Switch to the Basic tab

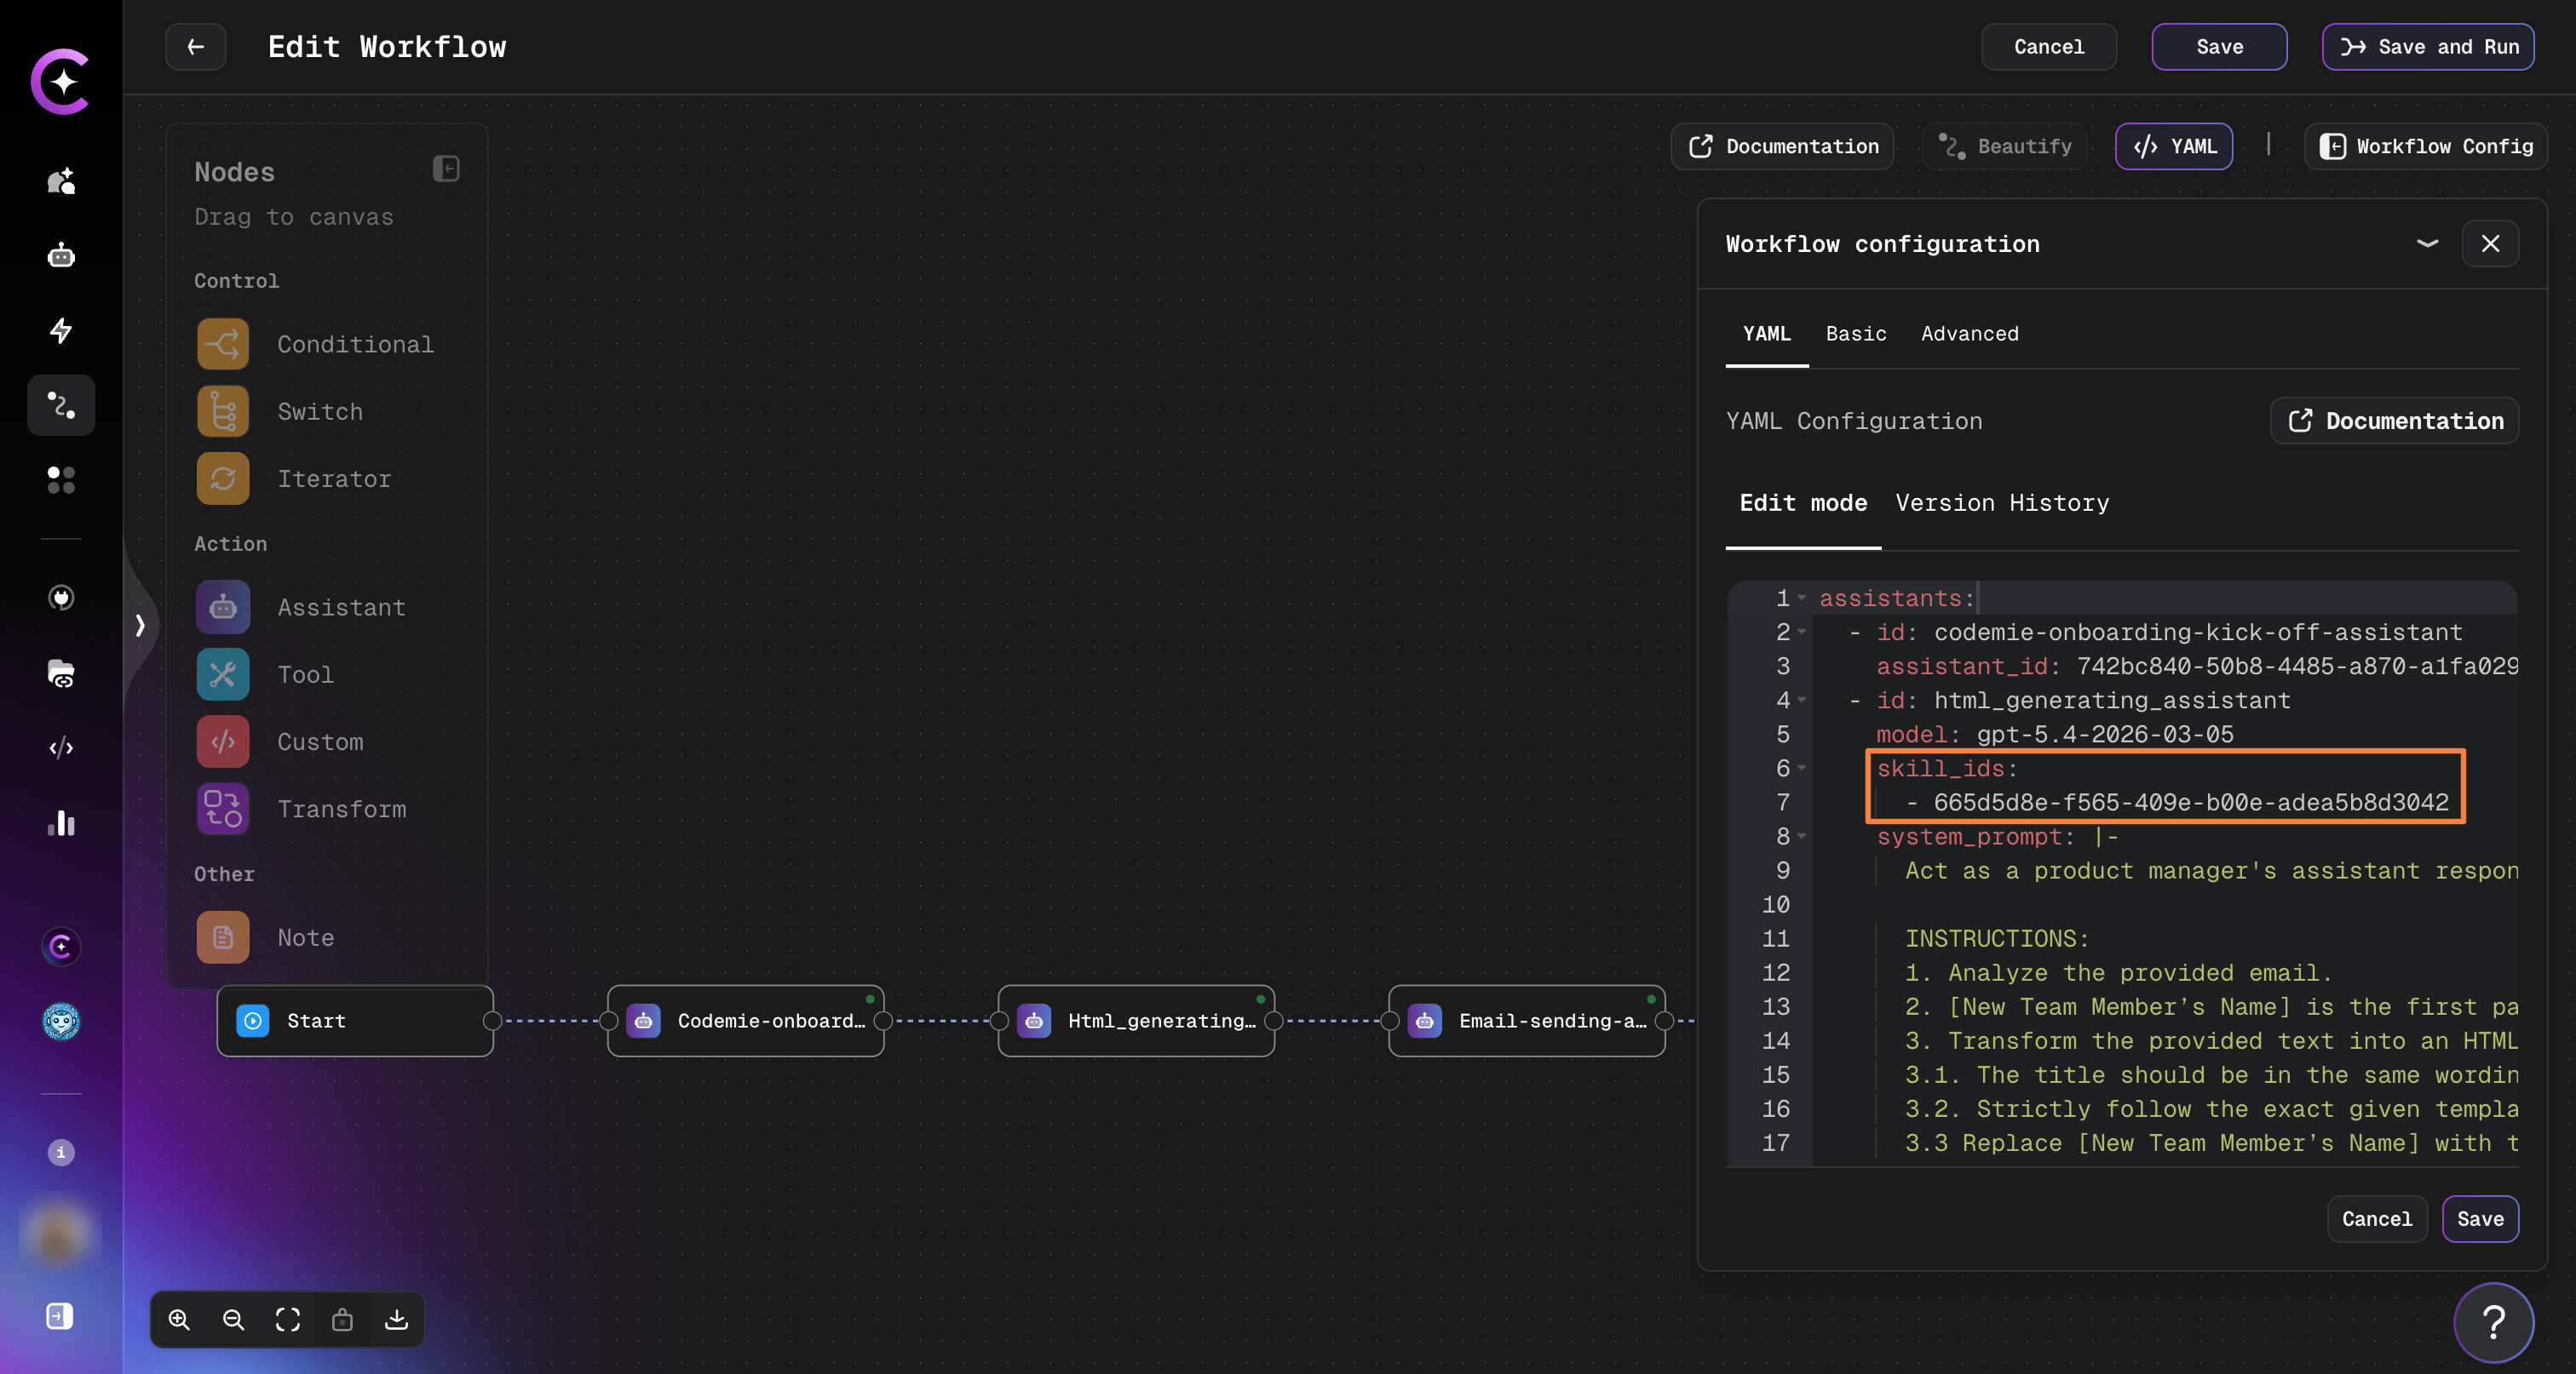pos(1856,334)
